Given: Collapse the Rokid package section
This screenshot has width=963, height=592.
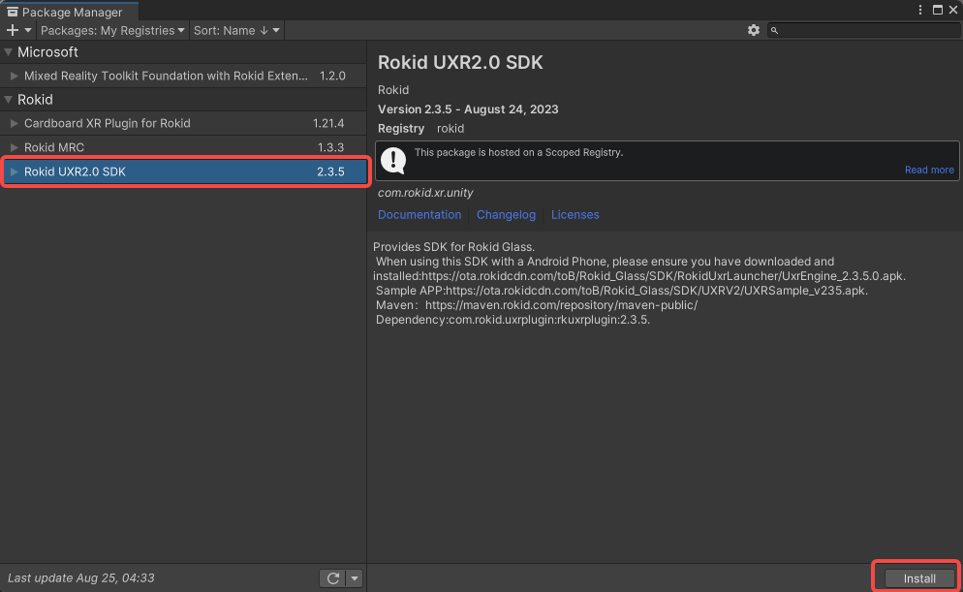Looking at the screenshot, I should (11, 99).
